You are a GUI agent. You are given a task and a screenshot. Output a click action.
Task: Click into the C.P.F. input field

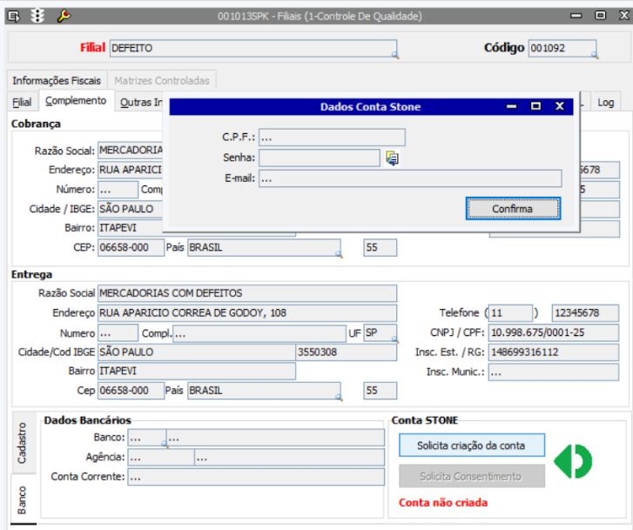pyautogui.click(x=332, y=138)
